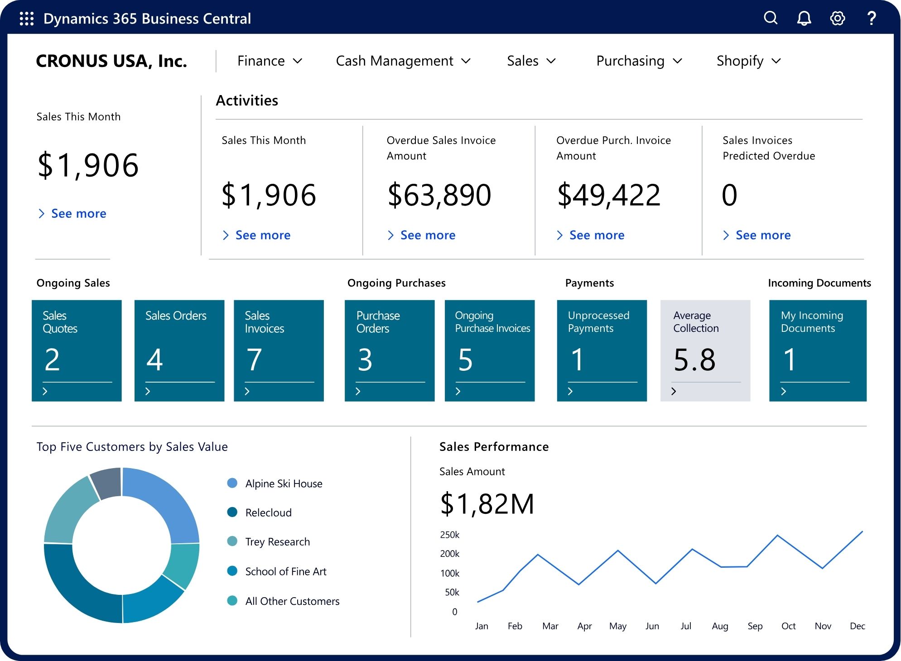
Task: Click School of Fine Art legend dot
Action: [x=232, y=571]
